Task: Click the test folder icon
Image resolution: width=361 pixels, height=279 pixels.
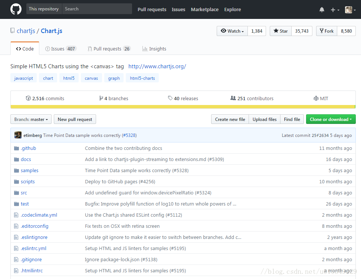Action: click(x=16, y=204)
